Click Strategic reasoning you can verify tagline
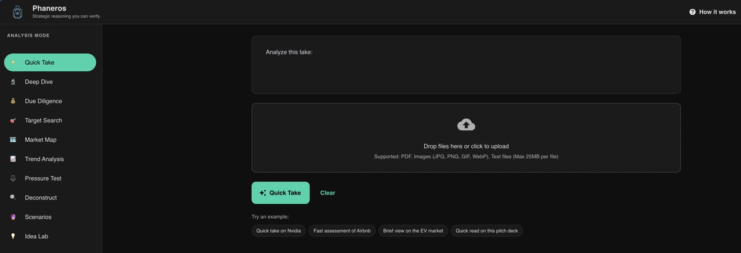The image size is (741, 253). coord(67,17)
